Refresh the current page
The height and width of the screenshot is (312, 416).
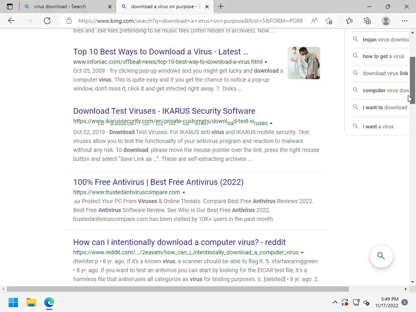[47, 21]
